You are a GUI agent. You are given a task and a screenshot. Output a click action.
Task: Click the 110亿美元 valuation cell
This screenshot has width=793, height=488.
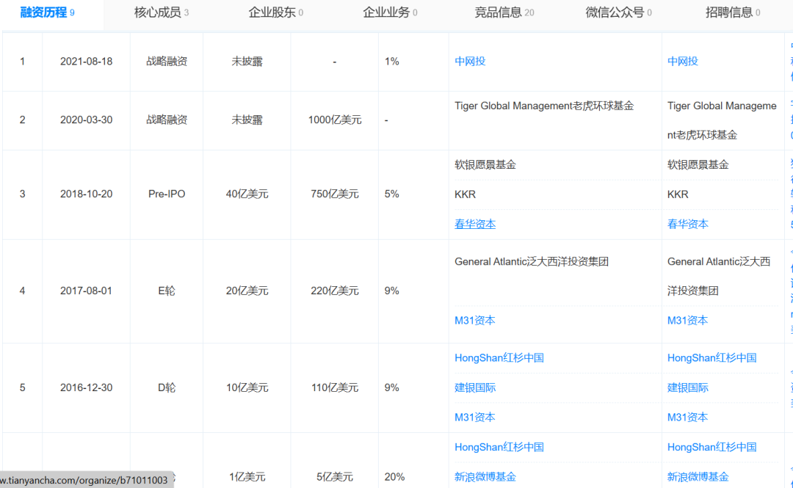click(335, 387)
